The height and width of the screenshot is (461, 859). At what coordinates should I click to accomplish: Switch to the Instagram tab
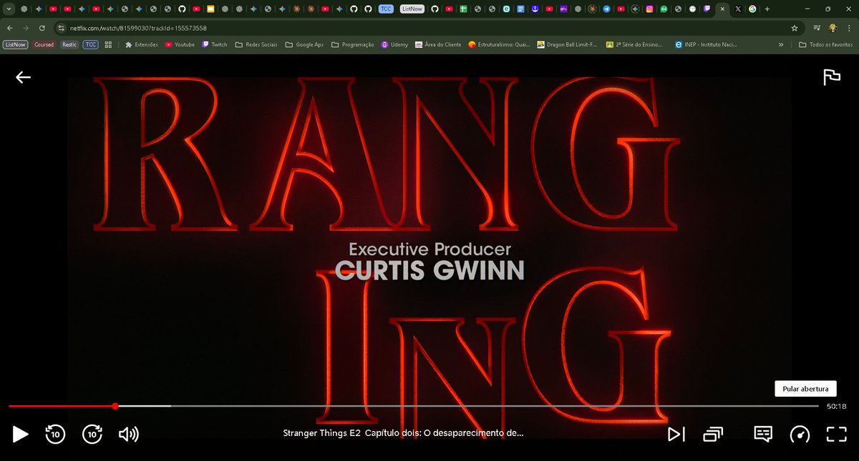tap(649, 9)
